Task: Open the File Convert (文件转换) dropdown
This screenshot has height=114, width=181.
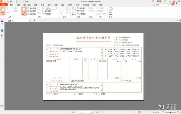Action: point(73,11)
